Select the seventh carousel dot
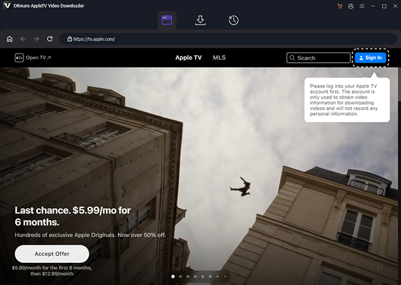401x285 pixels. pos(218,276)
